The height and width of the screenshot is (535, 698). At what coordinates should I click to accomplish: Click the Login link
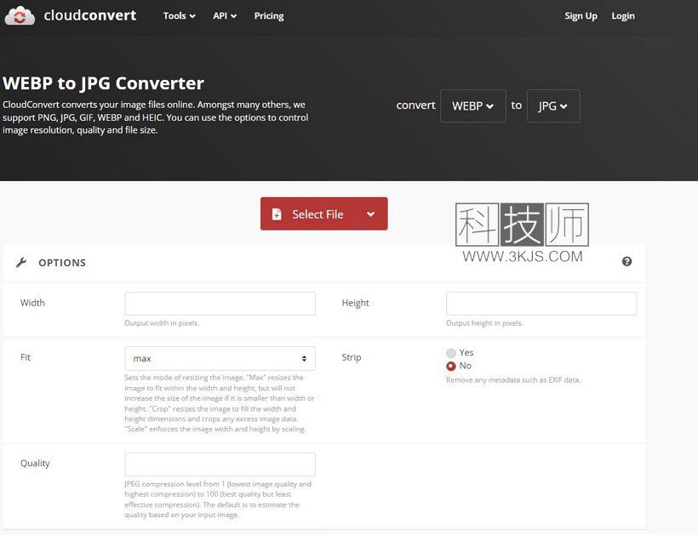(x=623, y=16)
